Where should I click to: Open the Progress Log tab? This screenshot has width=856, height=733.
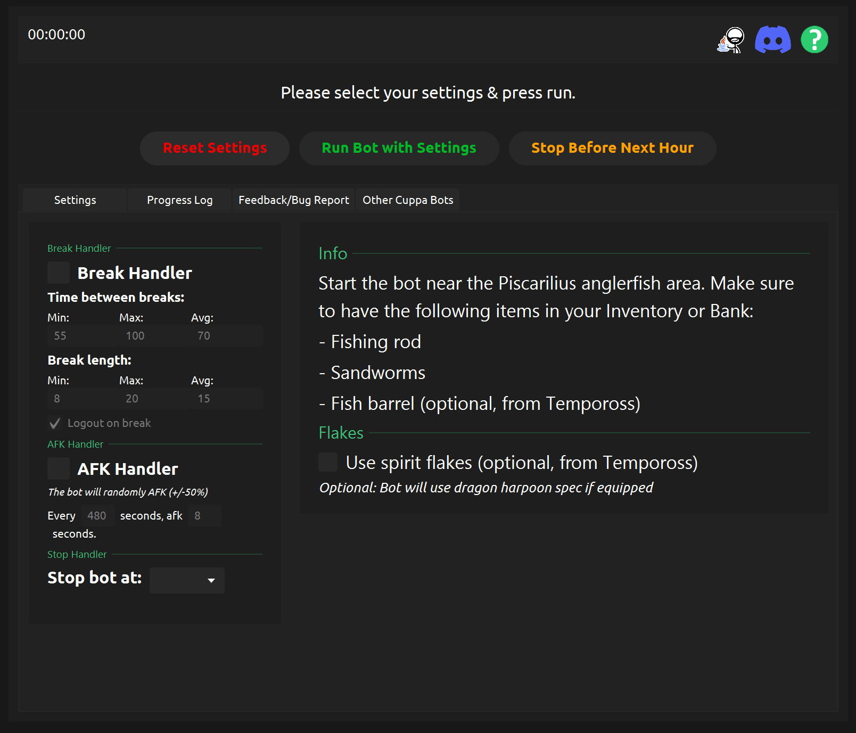point(179,200)
